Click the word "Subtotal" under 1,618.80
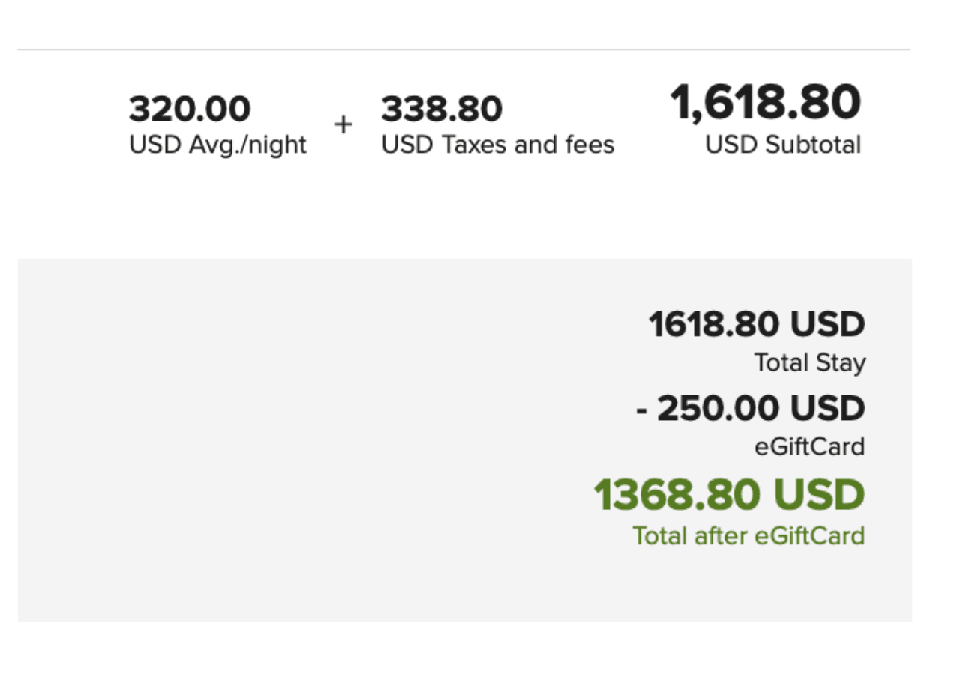The image size is (960, 675). [x=812, y=145]
